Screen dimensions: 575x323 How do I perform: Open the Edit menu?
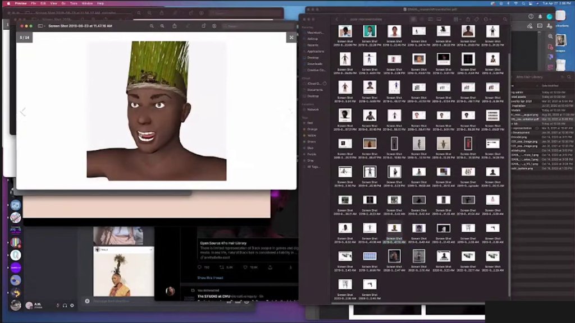(x=43, y=3)
